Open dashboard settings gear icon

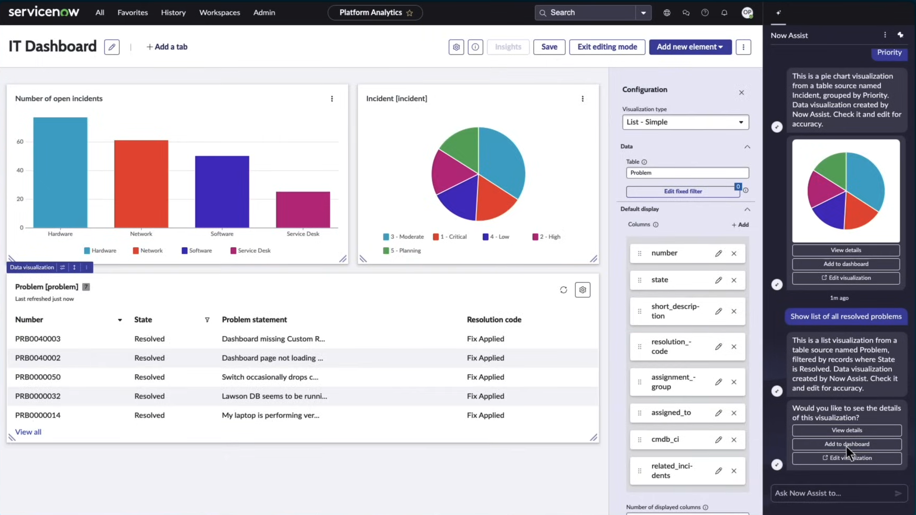pyautogui.click(x=455, y=47)
